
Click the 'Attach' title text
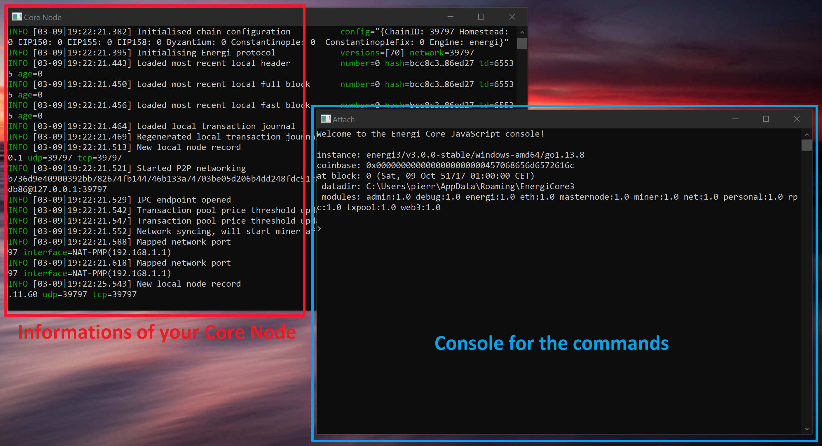344,119
